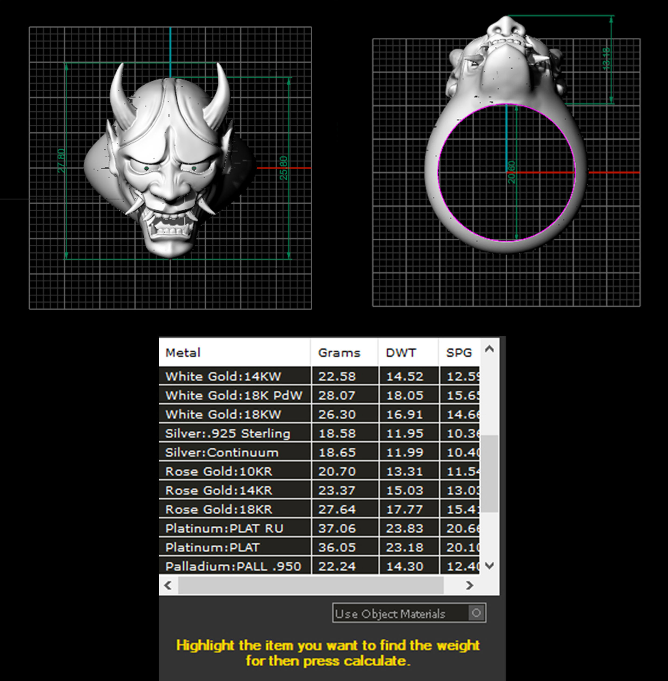Select the White Gold:18K PdW row

point(319,395)
